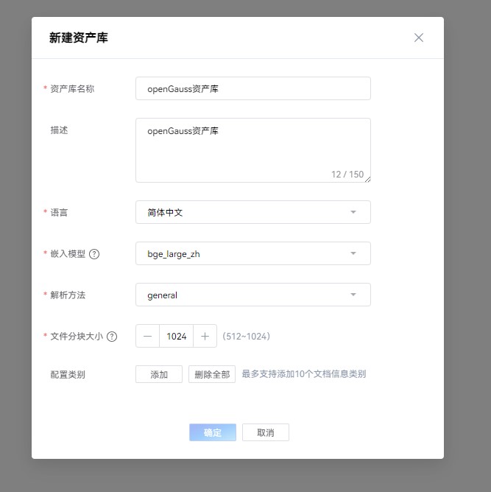Click the 1024 chunk size value field
The width and height of the screenshot is (491, 492).
coord(176,336)
